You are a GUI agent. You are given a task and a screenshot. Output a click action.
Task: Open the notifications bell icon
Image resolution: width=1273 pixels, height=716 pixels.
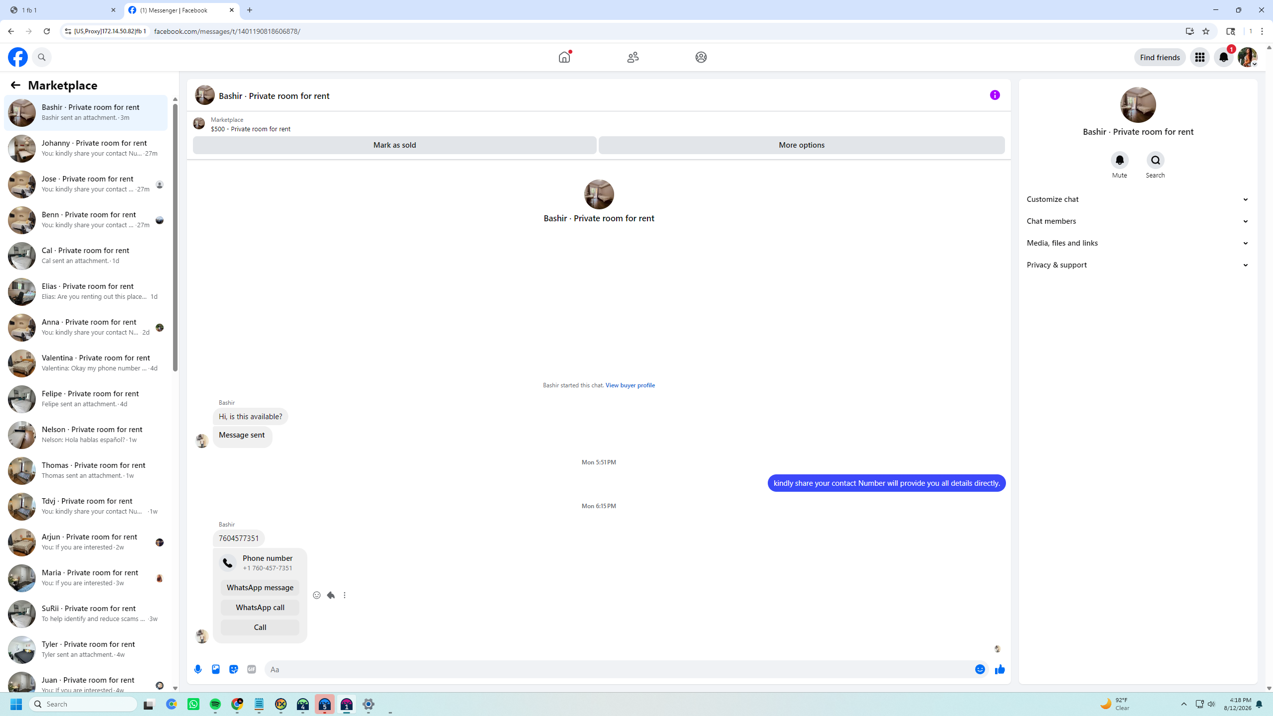click(1223, 57)
